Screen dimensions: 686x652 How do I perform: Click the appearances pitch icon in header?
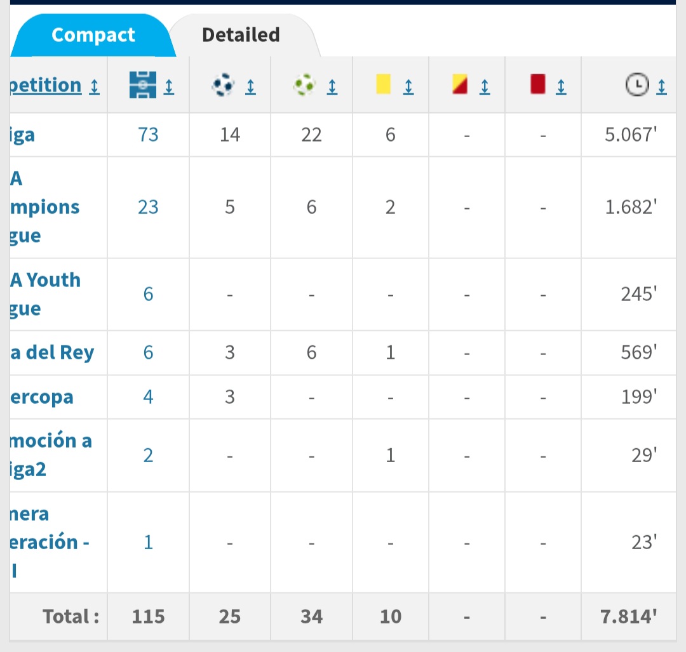(142, 84)
